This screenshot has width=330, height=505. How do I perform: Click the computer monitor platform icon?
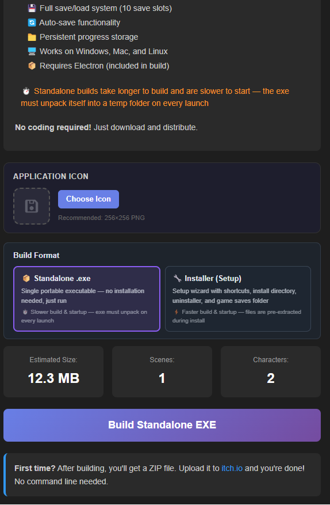tap(32, 51)
